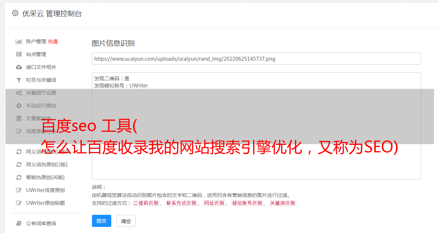Viewport: 439px width, 233px height.
Task: Click the 网址识别 tag
Action: [214, 203]
